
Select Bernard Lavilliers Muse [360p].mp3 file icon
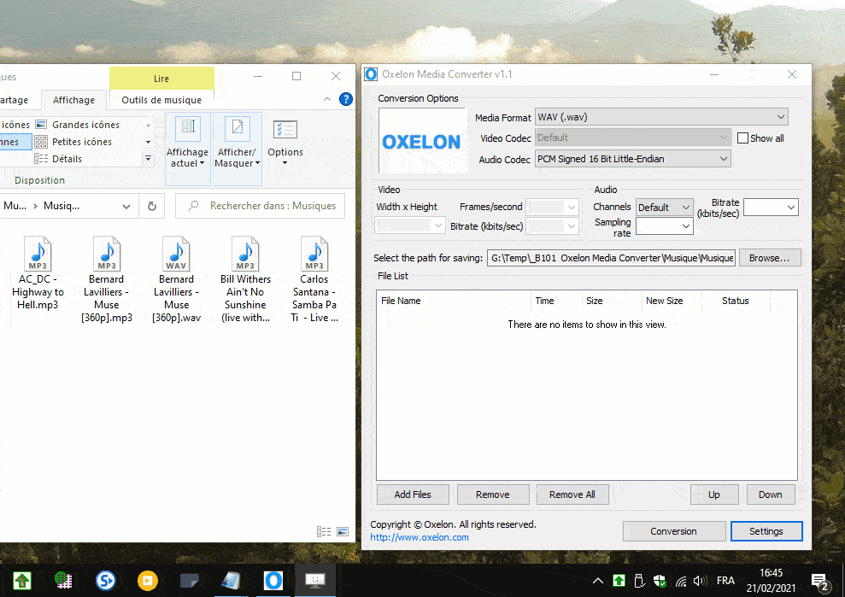coord(107,254)
